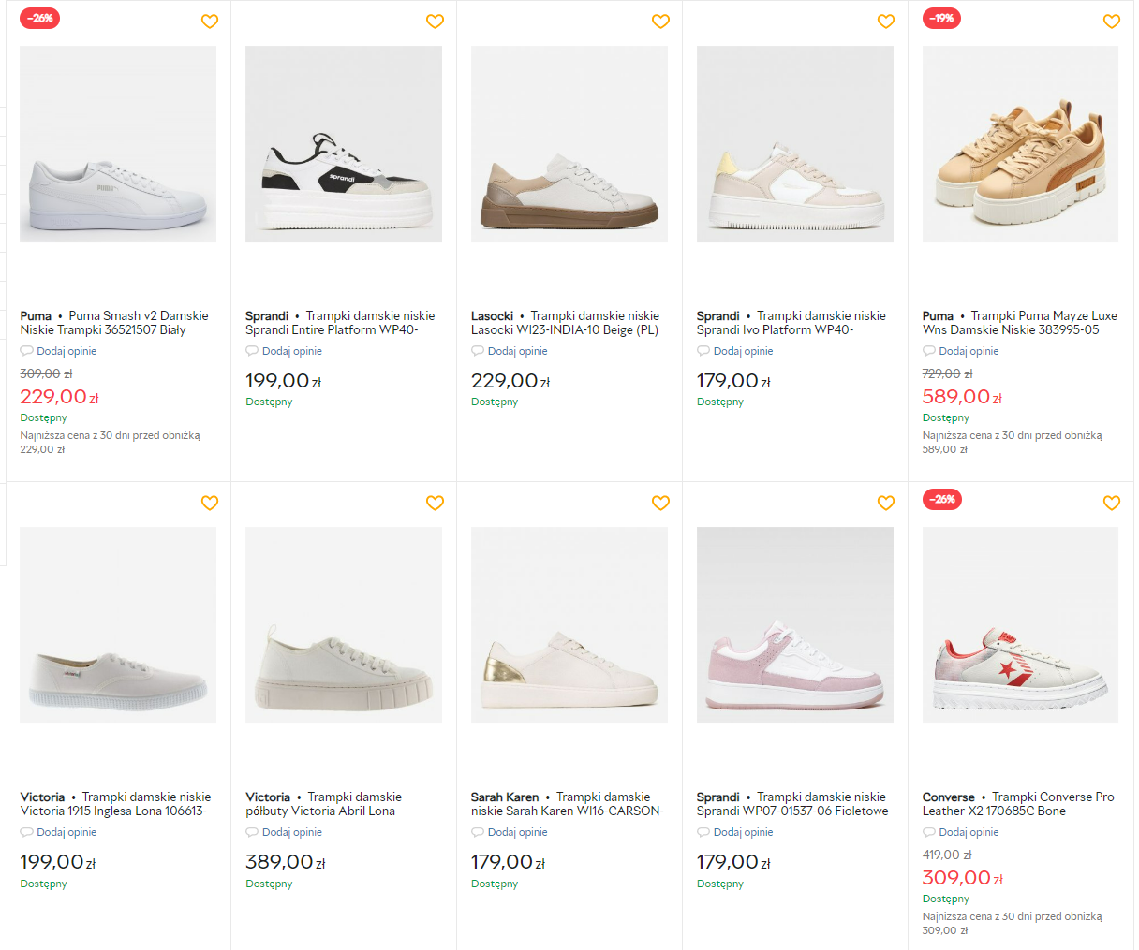Open Puma Smash v2 Damskie product title

point(114,323)
